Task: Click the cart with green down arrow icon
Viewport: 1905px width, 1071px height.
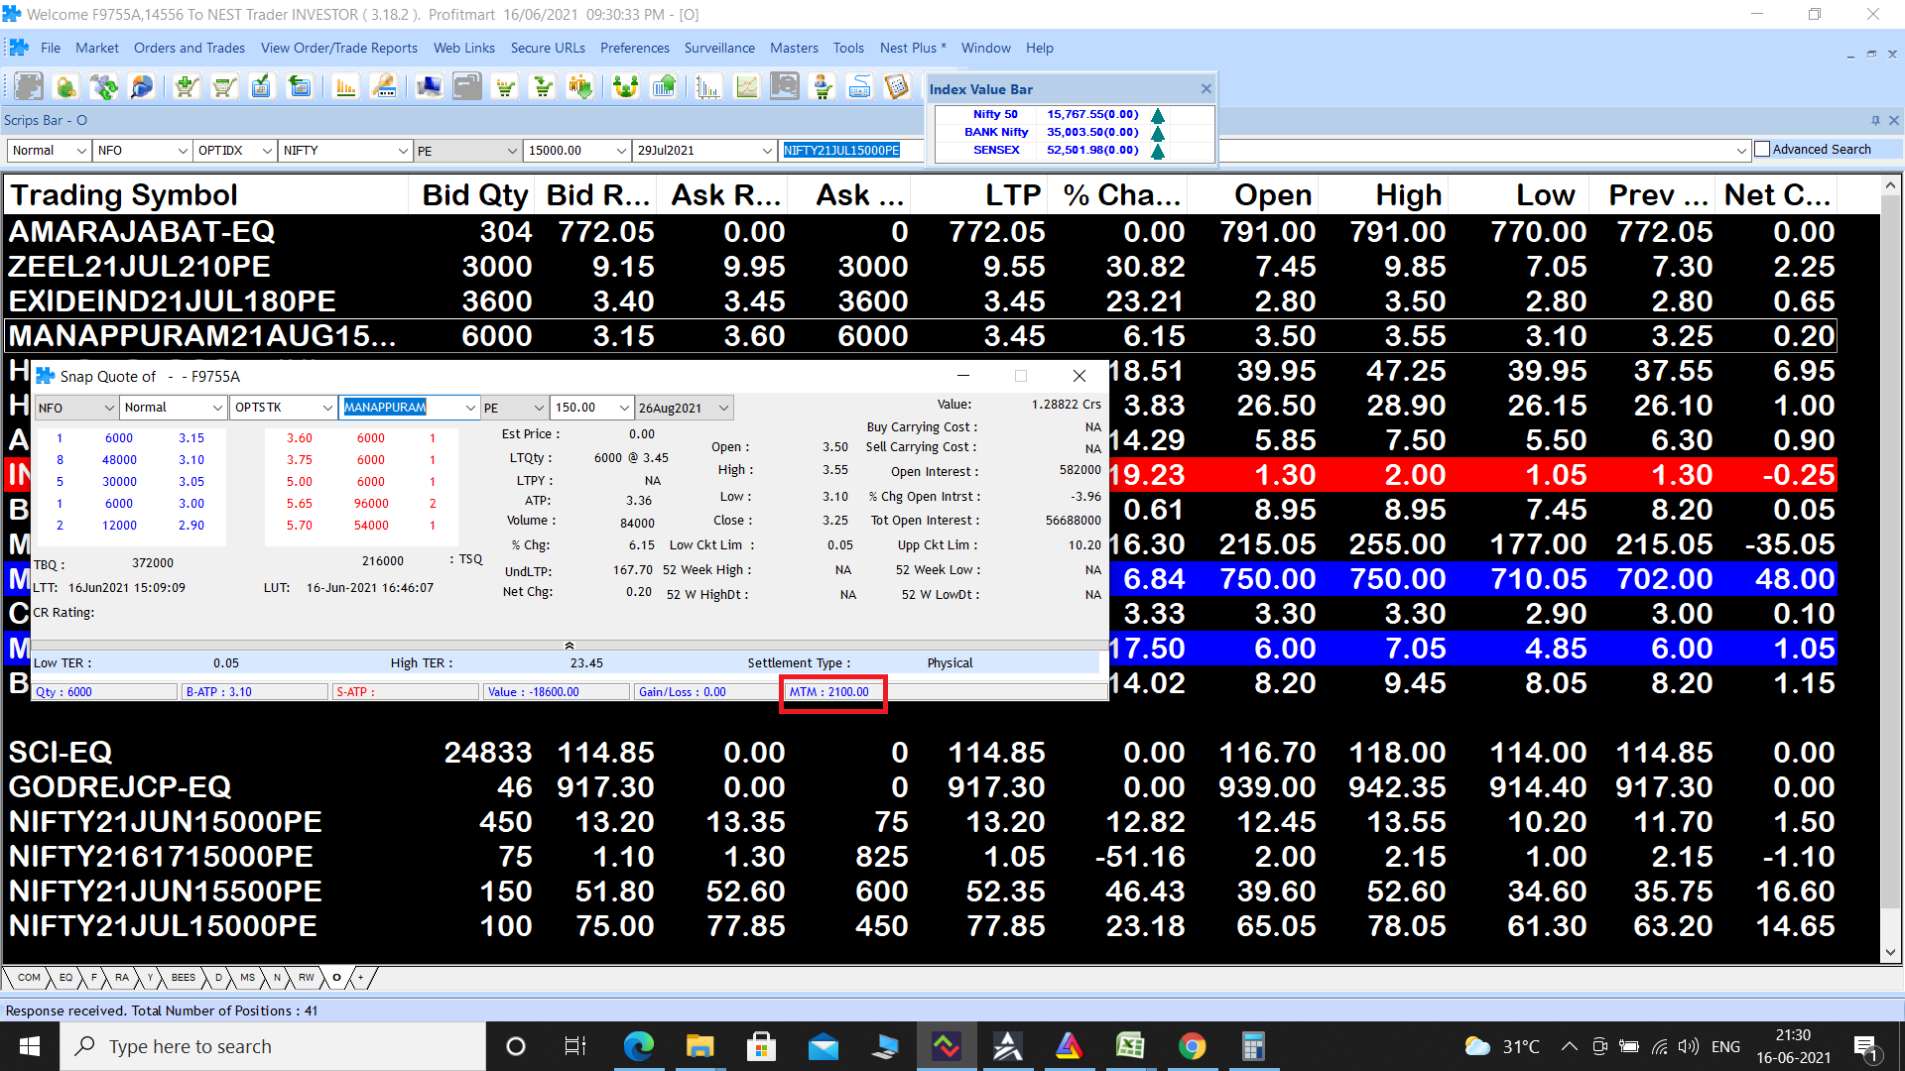Action: coord(544,87)
